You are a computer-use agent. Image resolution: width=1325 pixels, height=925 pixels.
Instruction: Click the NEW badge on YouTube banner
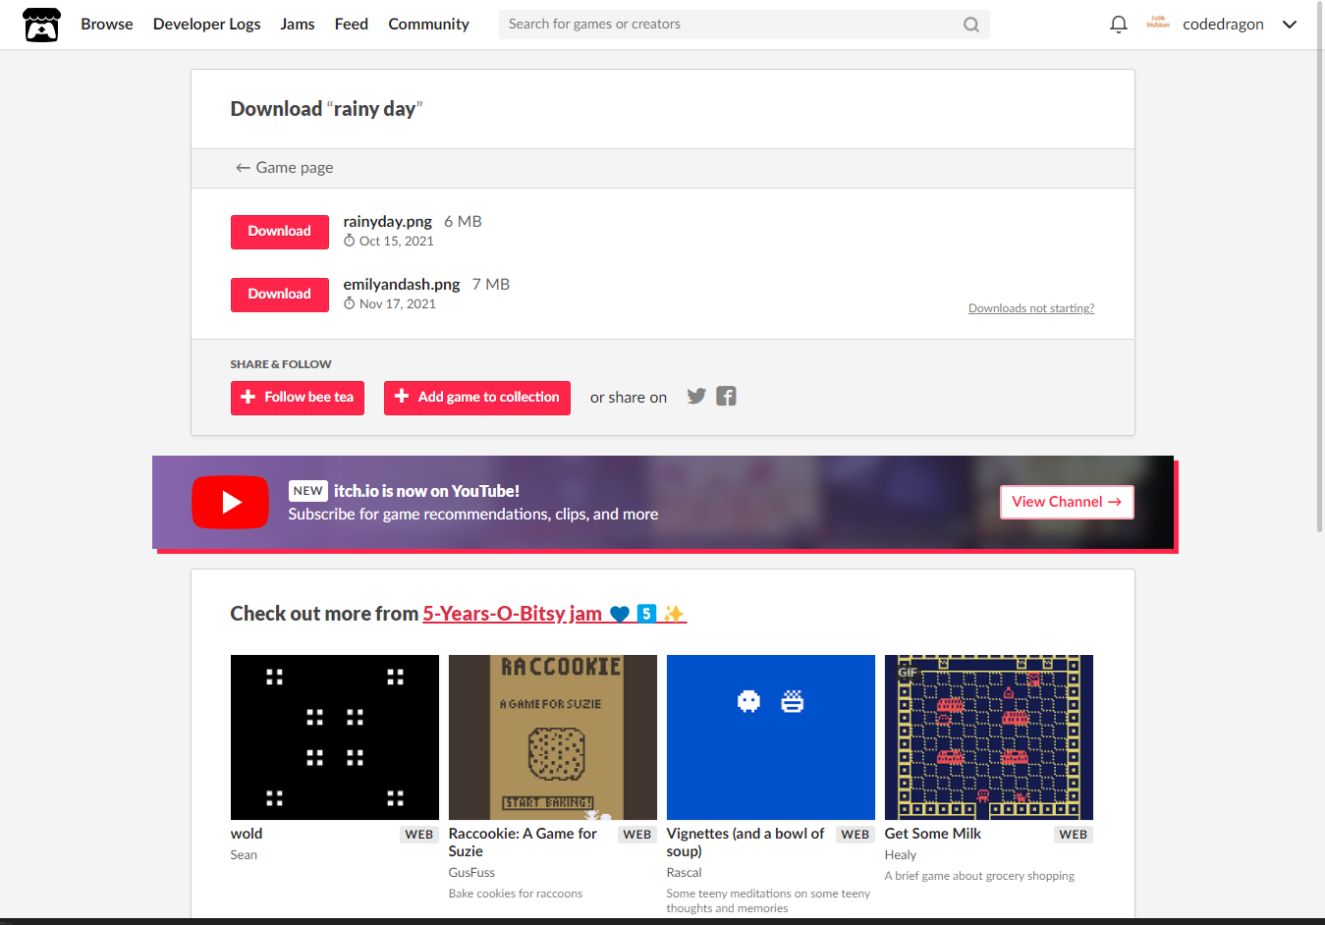pos(308,491)
